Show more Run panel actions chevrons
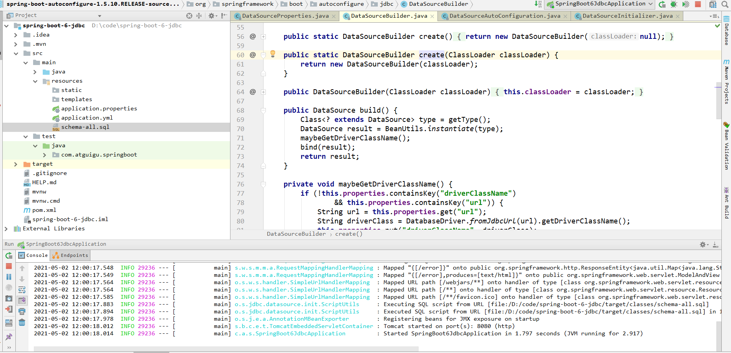Image resolution: width=731 pixels, height=353 pixels. coord(9,347)
